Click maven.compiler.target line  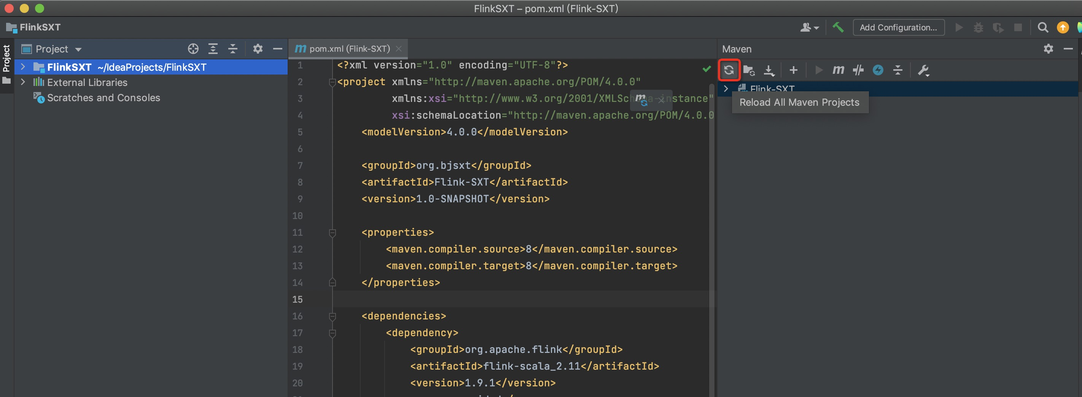(531, 266)
